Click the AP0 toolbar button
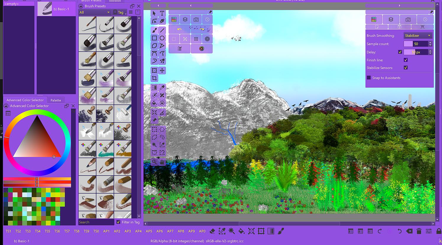 tap(202, 231)
